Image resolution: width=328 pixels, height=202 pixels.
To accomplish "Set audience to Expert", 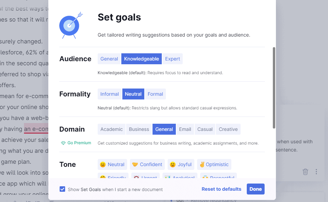I will click(x=172, y=59).
